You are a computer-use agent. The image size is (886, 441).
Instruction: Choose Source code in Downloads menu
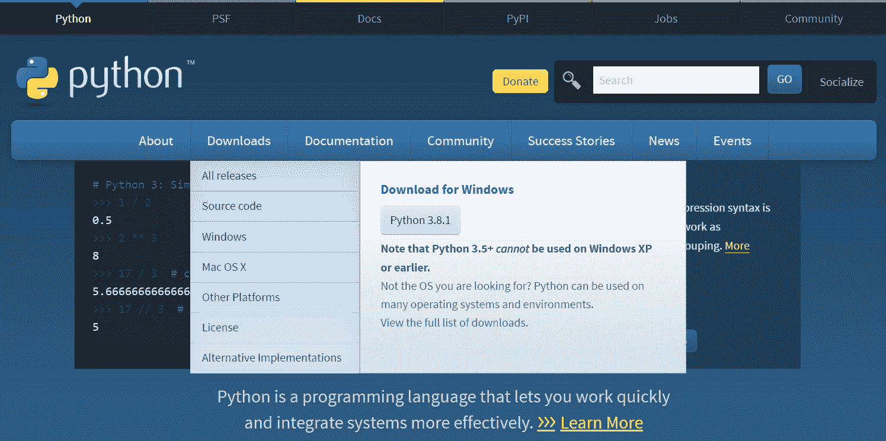point(231,206)
